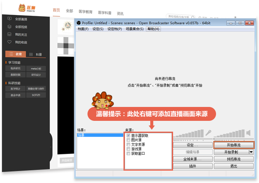
Task: Click the 插件 button
Action: point(193,166)
